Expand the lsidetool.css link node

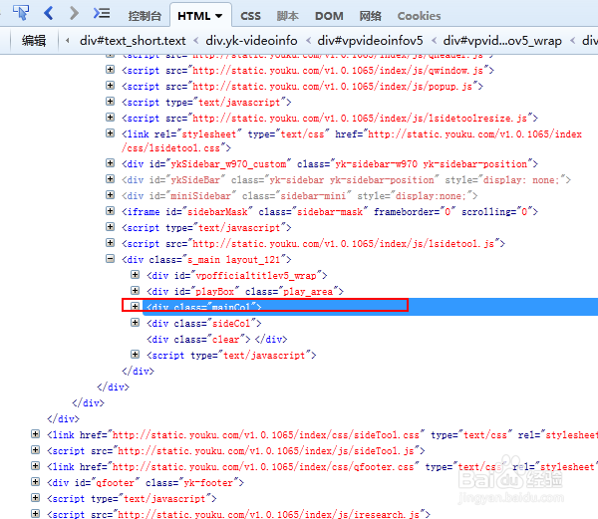[111, 133]
